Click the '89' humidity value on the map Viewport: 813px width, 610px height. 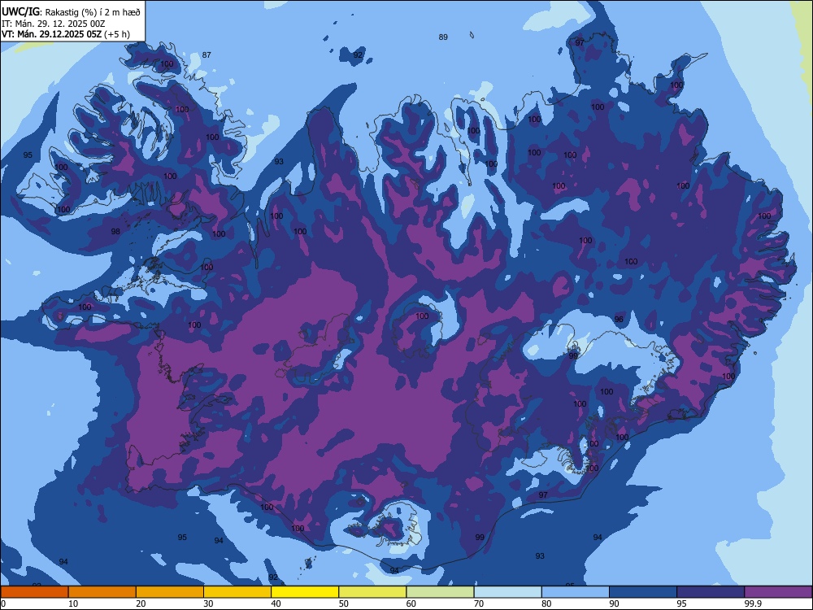(443, 37)
